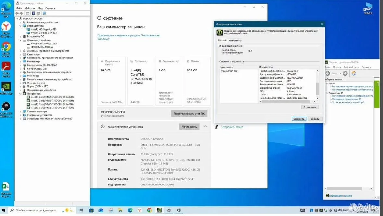Collapse the Видеоадаптеры tree node
Image resolution: width=383 pixels, height=216 pixels.
(20, 26)
